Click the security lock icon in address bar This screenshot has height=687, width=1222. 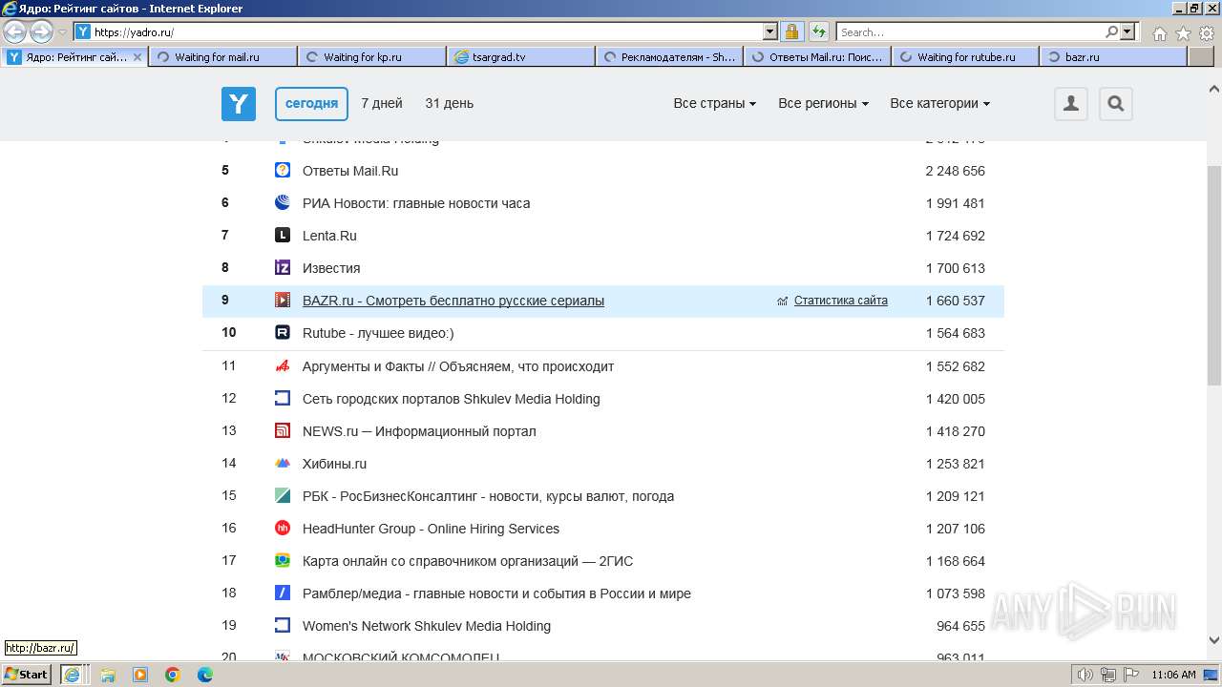[792, 32]
